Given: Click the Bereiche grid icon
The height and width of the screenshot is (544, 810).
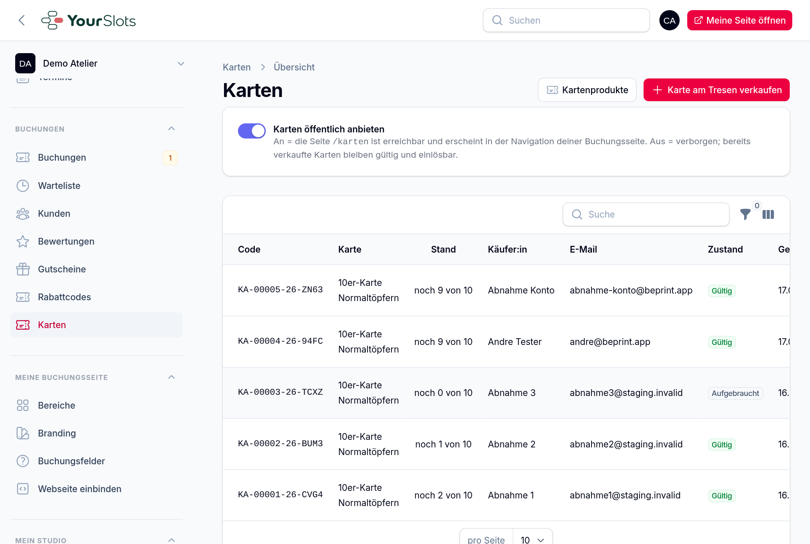Looking at the screenshot, I should point(23,405).
